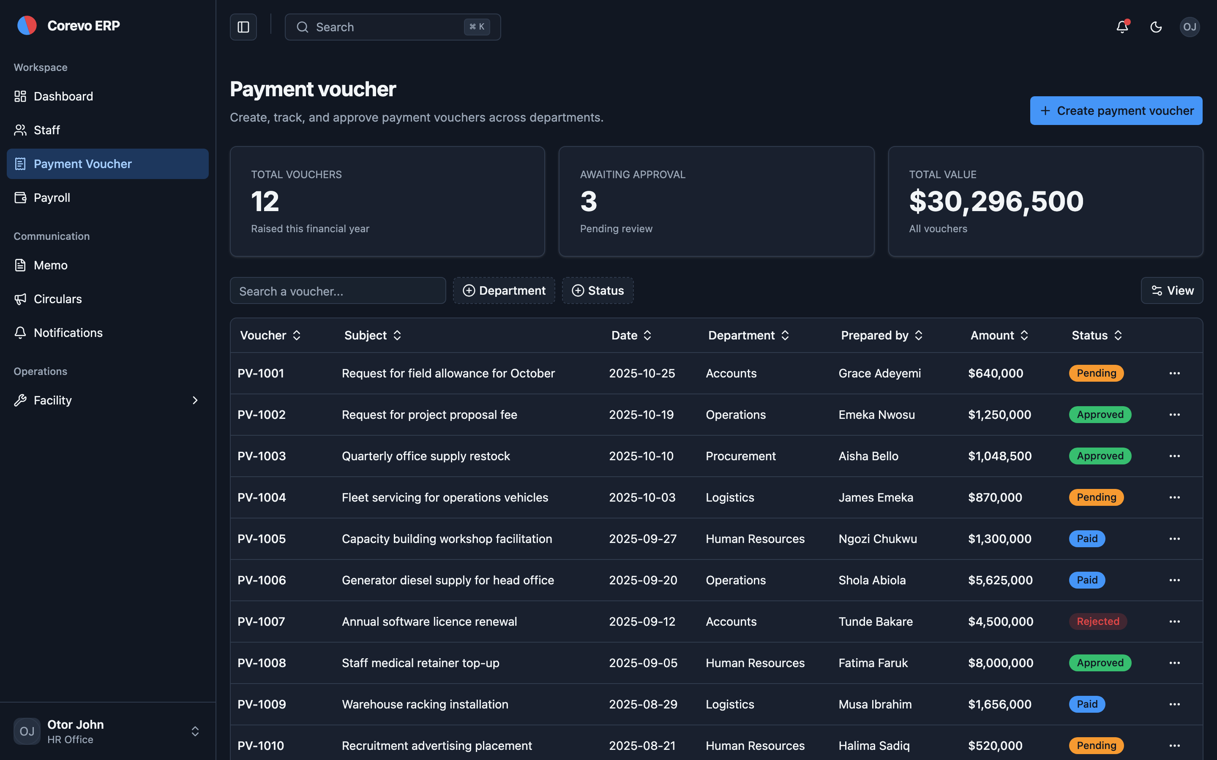Click the Paid badge for PV-1005
Image resolution: width=1217 pixels, height=760 pixels.
coord(1087,539)
